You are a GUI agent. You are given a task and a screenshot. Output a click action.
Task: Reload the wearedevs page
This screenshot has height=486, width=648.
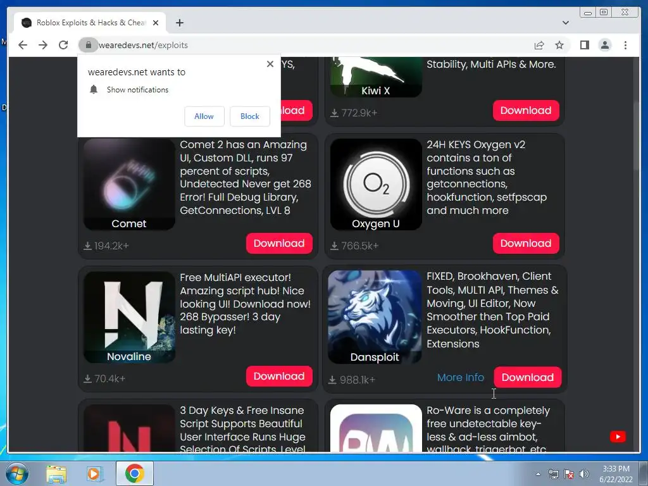click(x=63, y=45)
